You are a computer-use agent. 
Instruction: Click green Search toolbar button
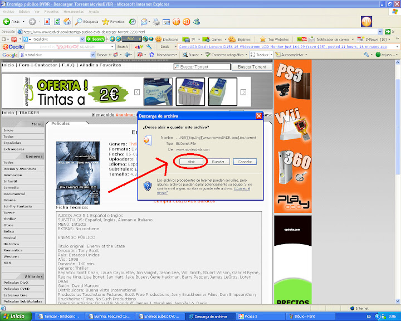tap(95, 39)
